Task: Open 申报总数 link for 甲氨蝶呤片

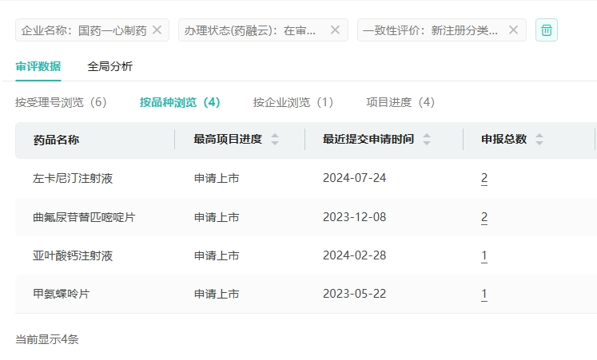Action: (x=484, y=294)
